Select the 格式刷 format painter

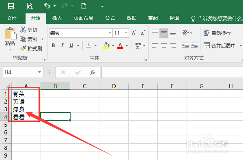tap(31, 48)
